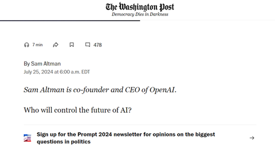Click the unfilled part of the progress line
This screenshot has height=151, width=275.
click(x=207, y=21)
